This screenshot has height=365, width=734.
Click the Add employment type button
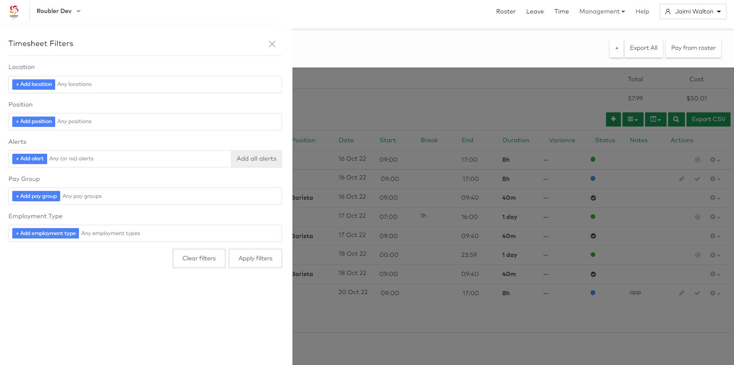[46, 233]
